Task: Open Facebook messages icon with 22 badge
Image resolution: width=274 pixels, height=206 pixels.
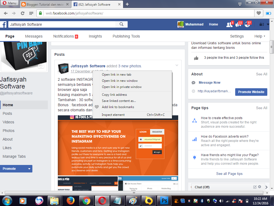Action: 238,24
